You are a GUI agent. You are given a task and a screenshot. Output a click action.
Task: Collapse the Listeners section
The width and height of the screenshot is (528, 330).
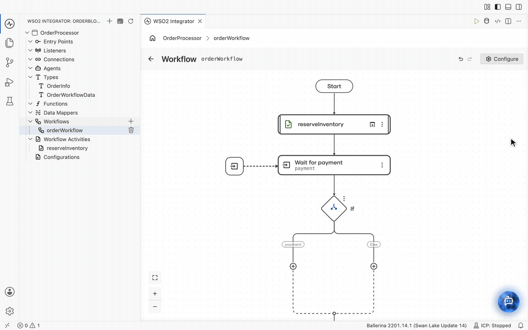pos(30,51)
